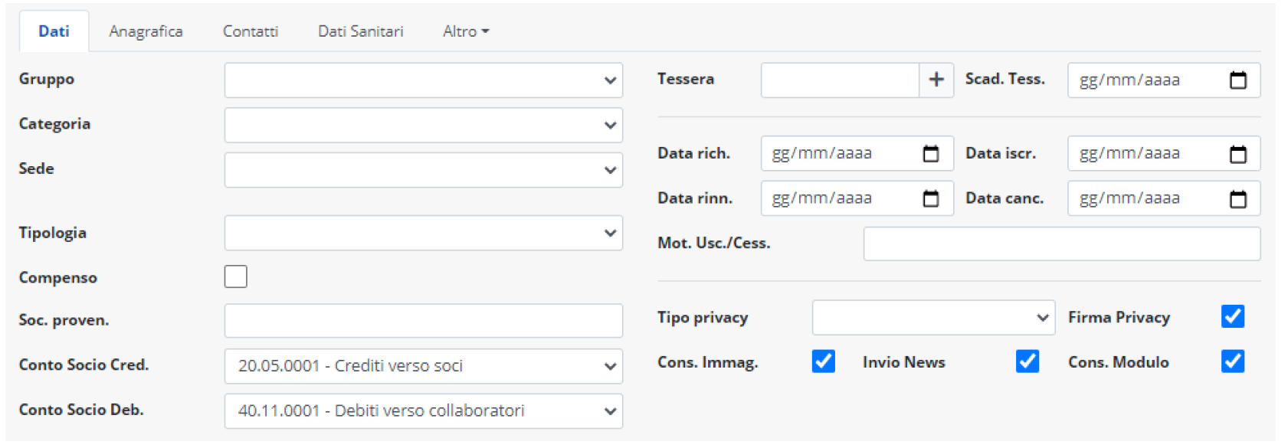Viewport: 1288px width, 448px height.
Task: Switch to the Anagrafica tab
Action: [x=146, y=31]
